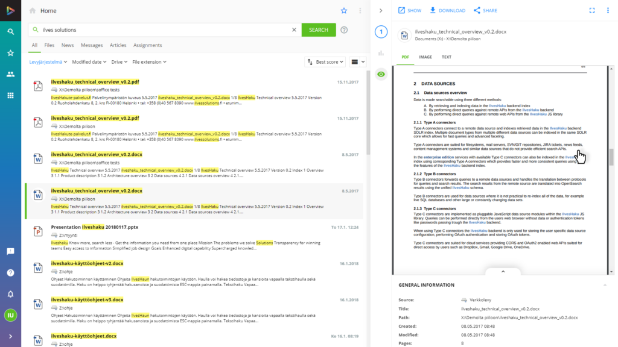Click the circled number 1 indicator

381,32
